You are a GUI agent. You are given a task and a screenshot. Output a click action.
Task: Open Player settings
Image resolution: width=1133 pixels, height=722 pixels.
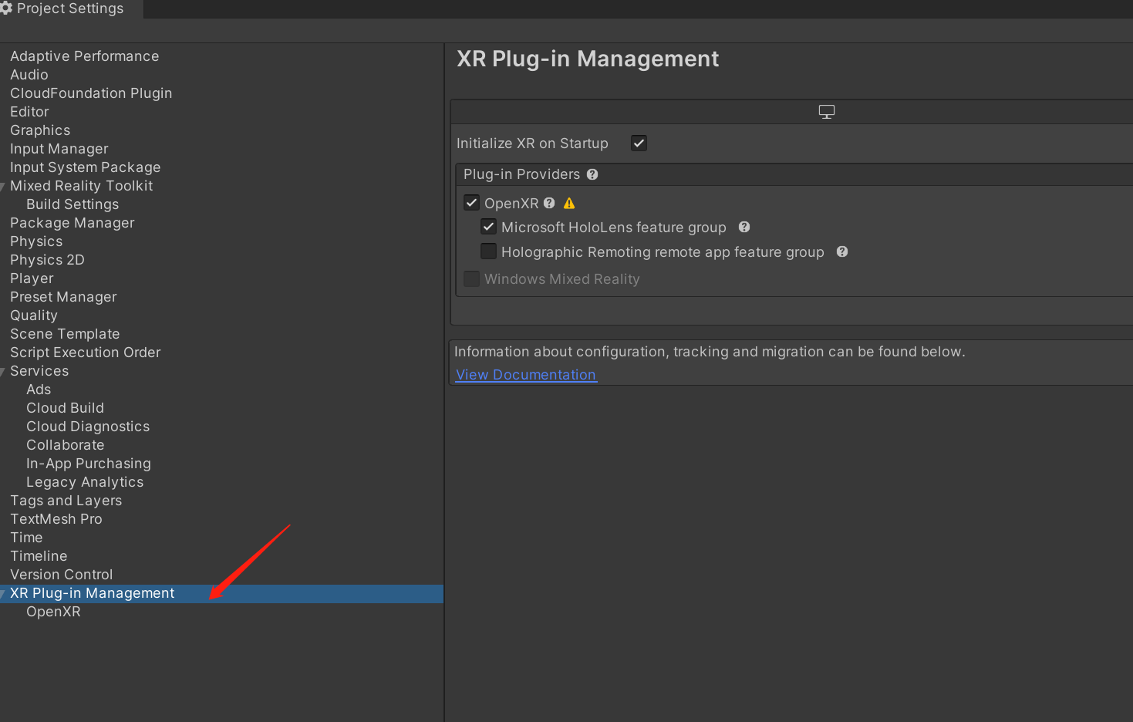coord(32,278)
